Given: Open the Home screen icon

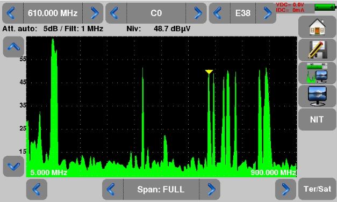Looking at the screenshot, I should [317, 27].
